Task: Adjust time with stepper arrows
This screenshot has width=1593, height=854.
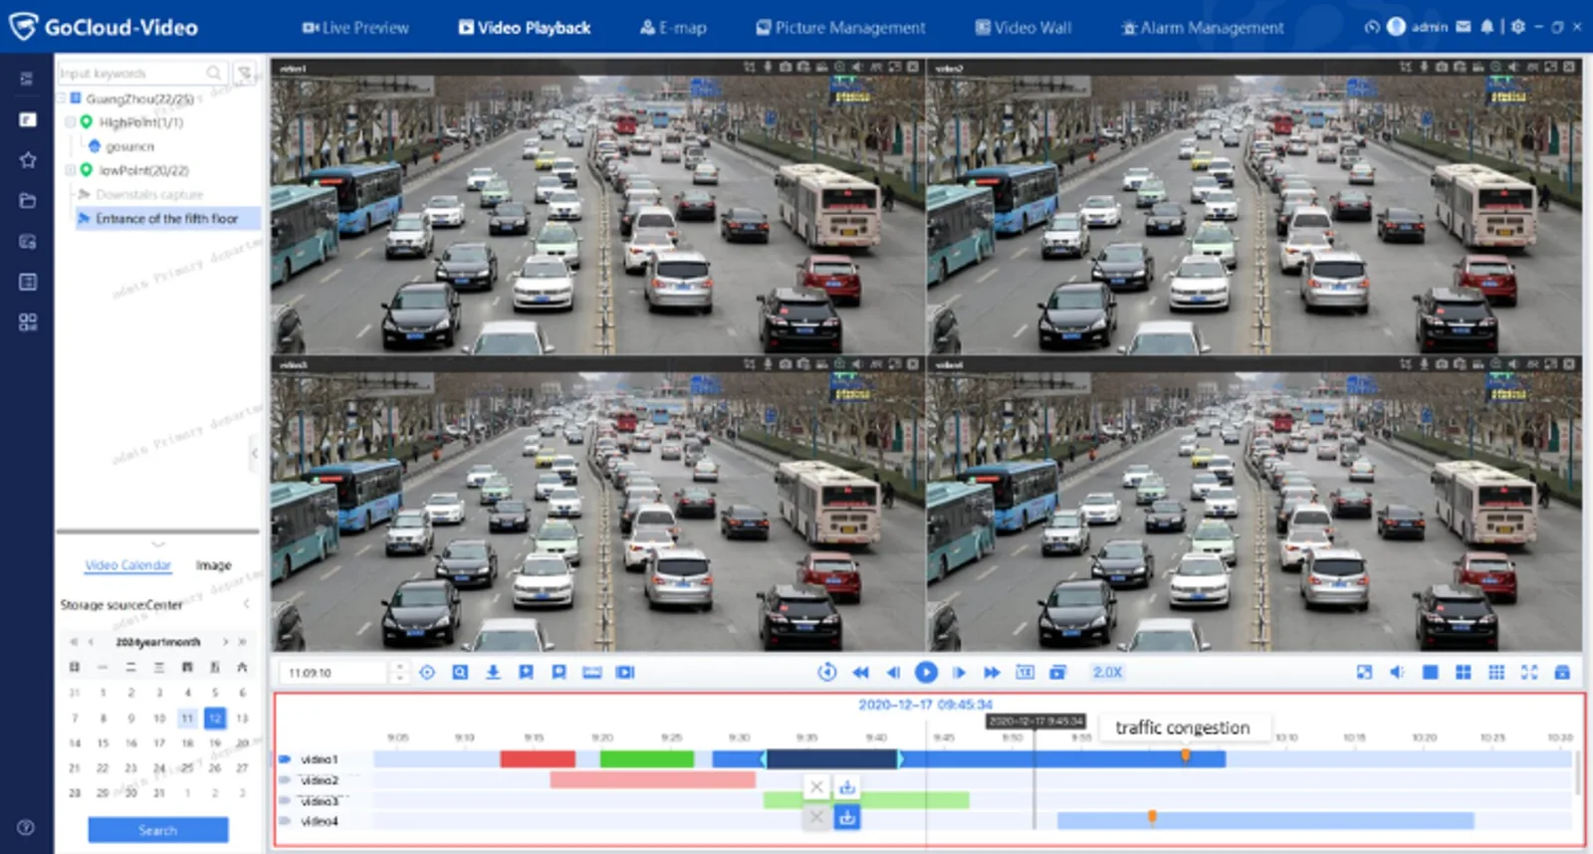Action: (399, 673)
